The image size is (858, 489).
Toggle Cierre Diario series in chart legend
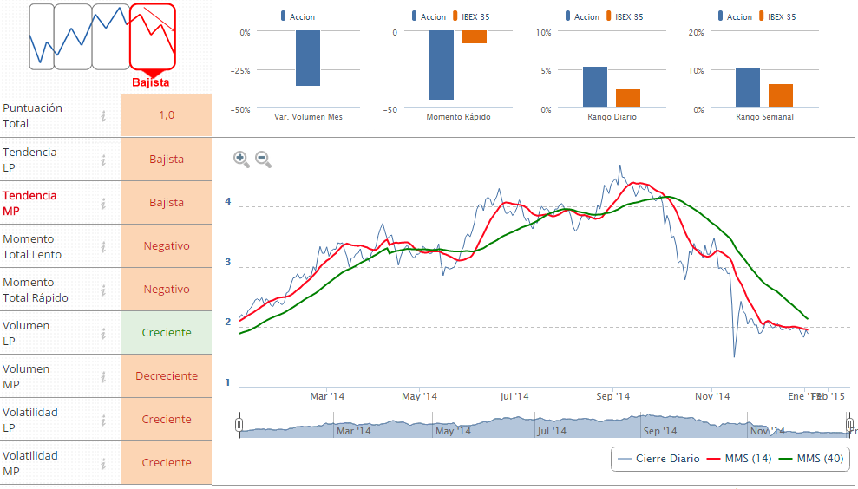[658, 459]
